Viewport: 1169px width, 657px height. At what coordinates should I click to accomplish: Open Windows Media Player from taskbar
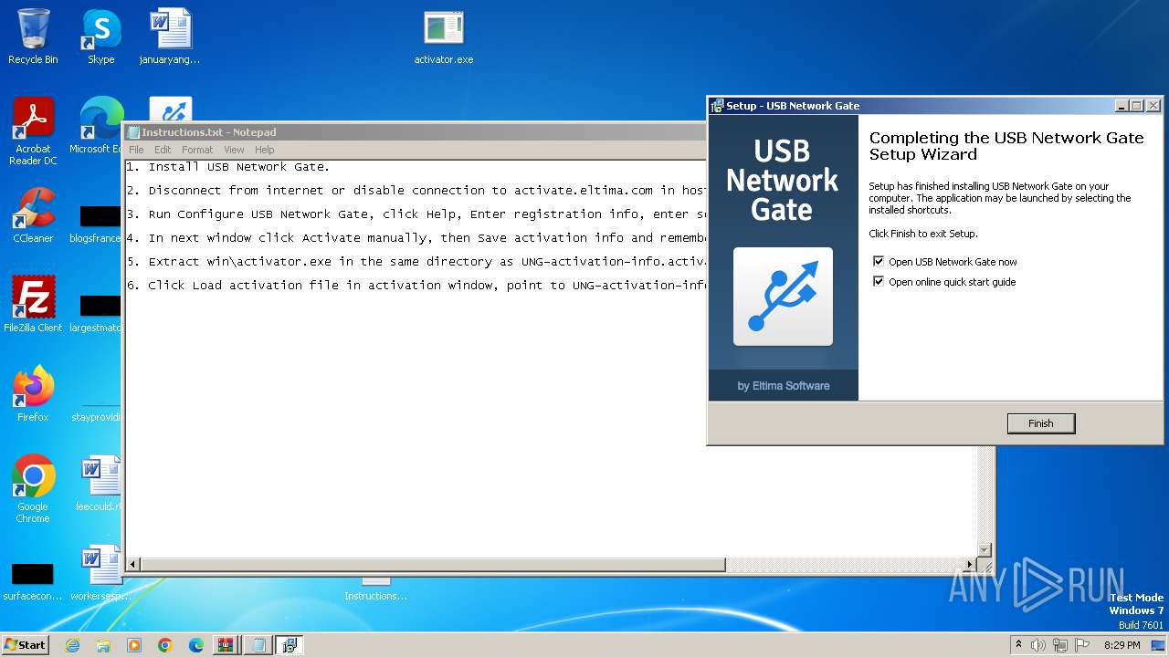pyautogui.click(x=134, y=645)
